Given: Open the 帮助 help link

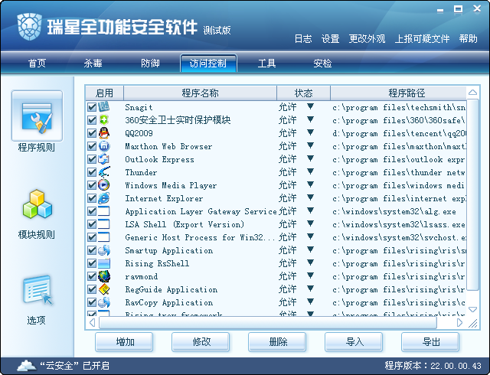Looking at the screenshot, I should point(468,39).
